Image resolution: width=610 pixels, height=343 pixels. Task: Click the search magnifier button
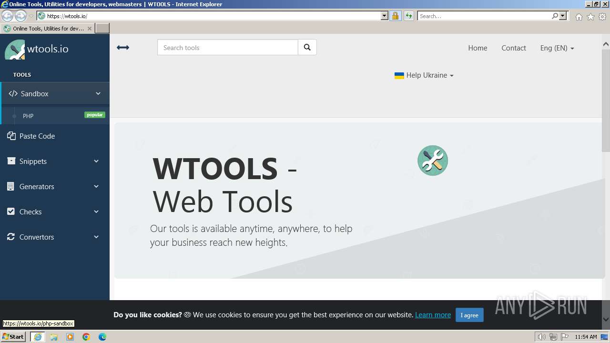(307, 47)
